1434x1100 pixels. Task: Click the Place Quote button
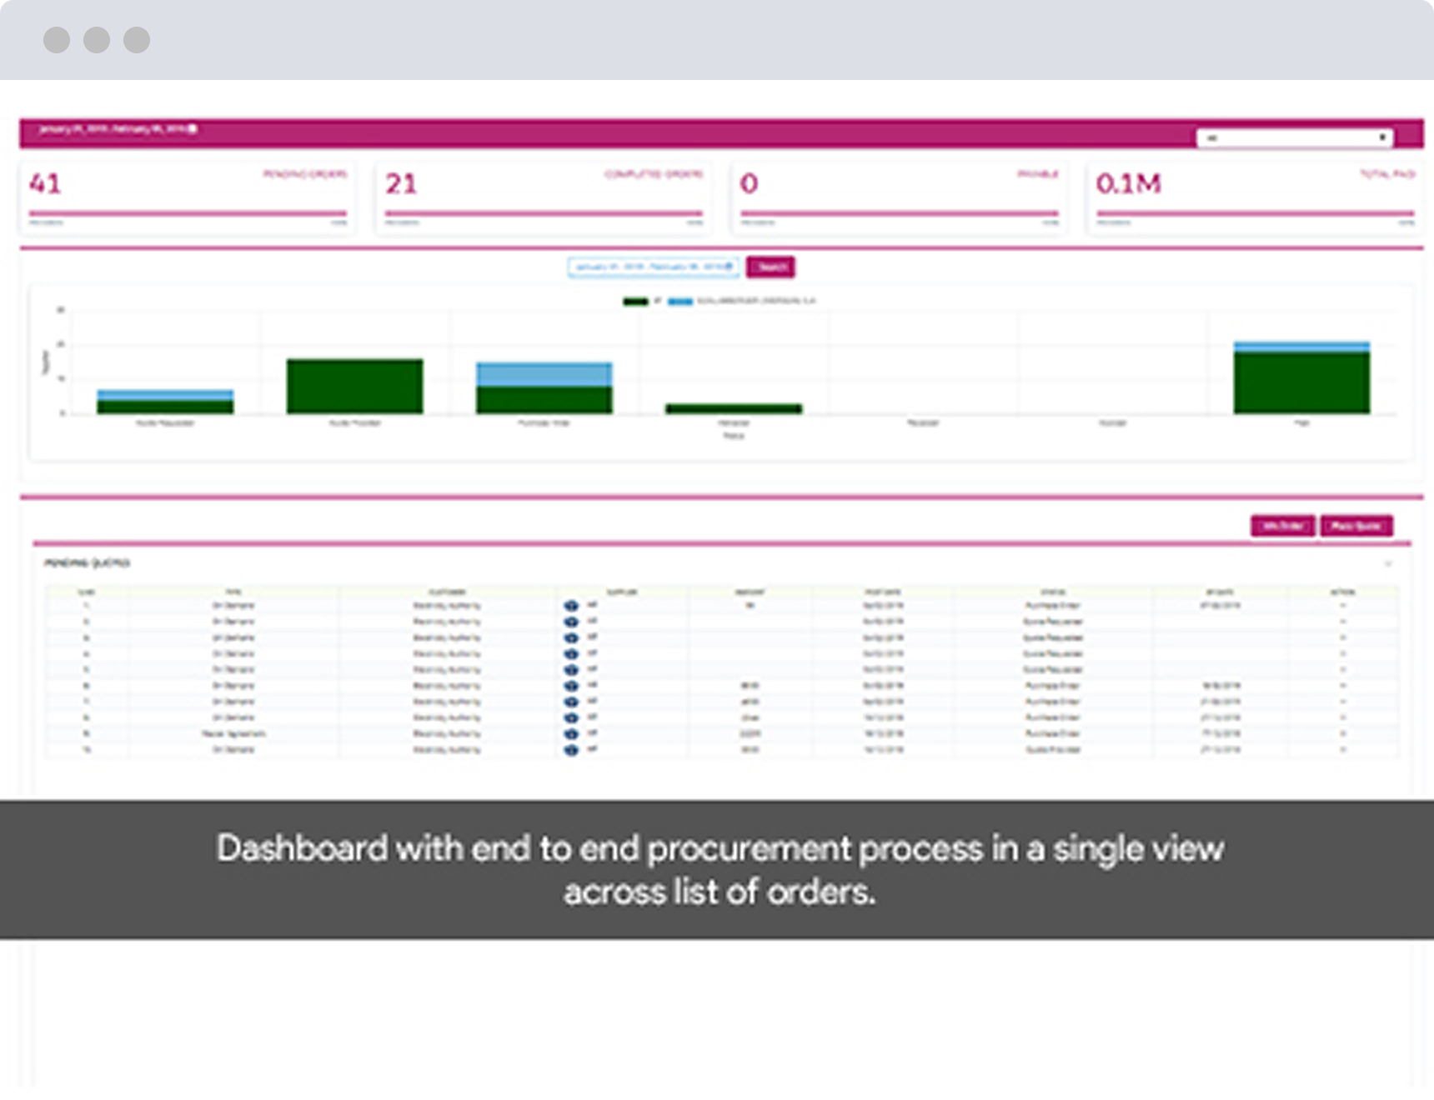point(1356,526)
